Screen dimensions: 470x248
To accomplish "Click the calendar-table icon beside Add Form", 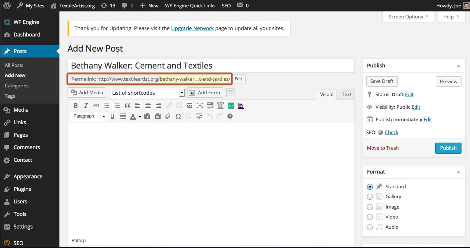I will [231, 92].
